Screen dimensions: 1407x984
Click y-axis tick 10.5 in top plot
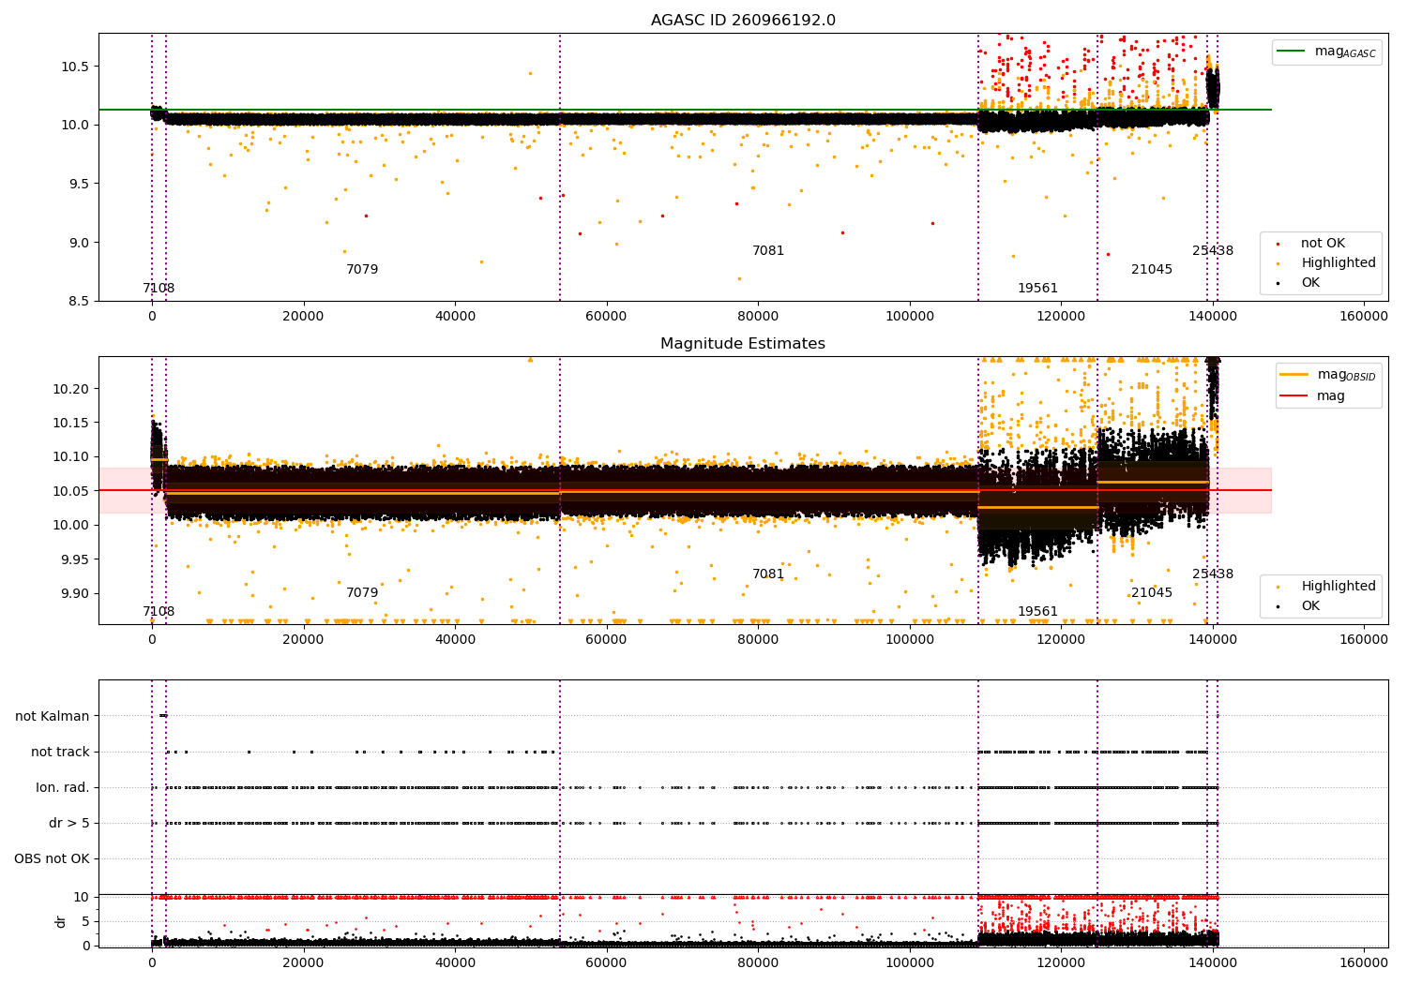point(76,67)
